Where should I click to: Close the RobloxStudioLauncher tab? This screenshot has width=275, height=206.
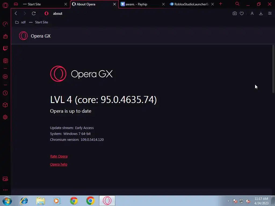212,4
